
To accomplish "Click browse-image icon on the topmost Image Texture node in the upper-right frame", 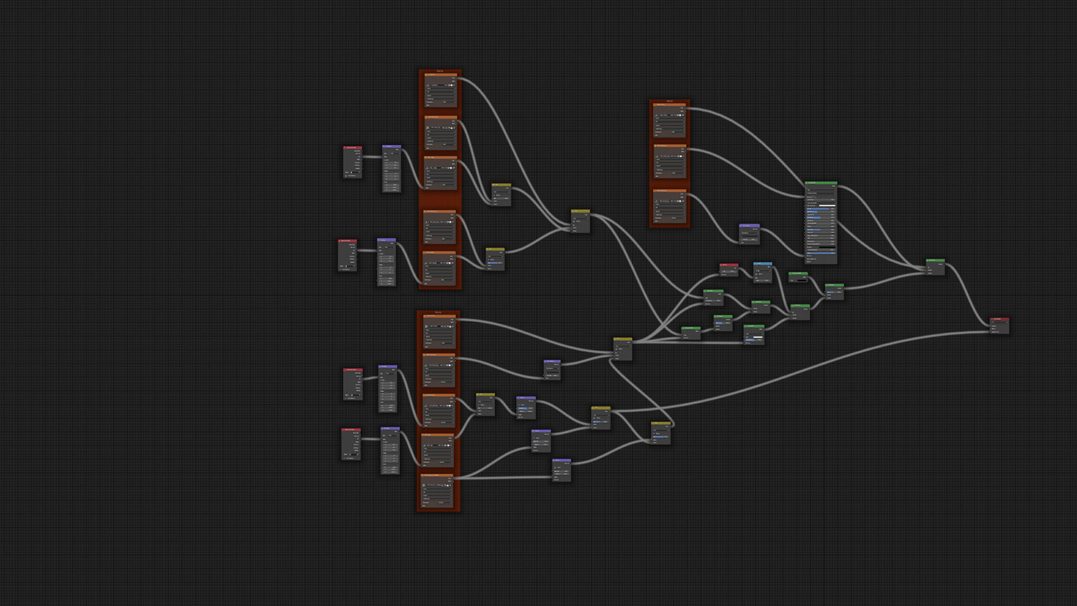I will point(656,115).
